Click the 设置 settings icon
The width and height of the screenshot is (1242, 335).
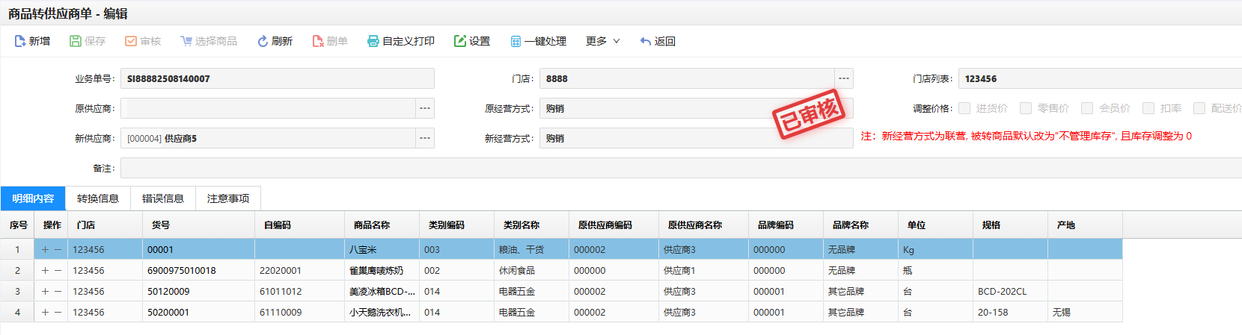tap(460, 41)
